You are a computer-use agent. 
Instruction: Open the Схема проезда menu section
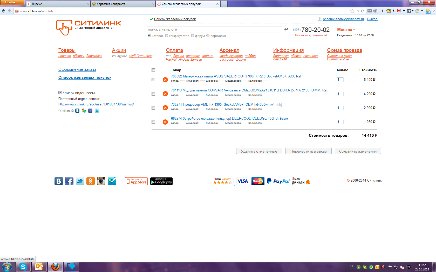click(345, 50)
